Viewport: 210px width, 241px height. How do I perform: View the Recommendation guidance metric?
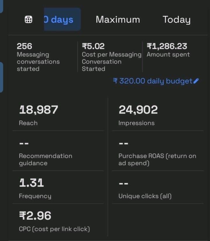[x=45, y=160]
